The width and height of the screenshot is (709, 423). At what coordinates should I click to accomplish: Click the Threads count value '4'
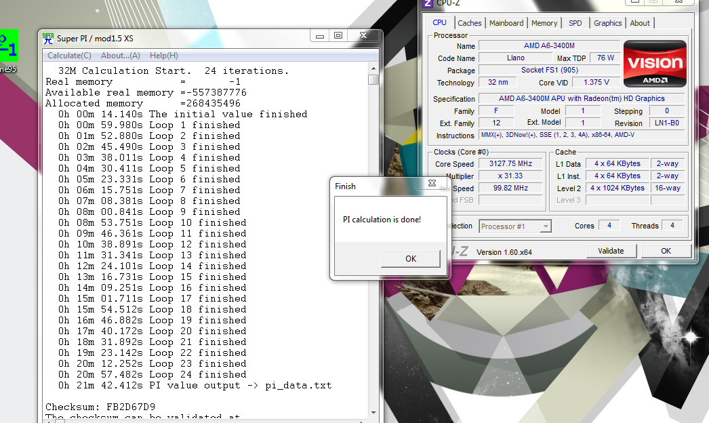(672, 225)
